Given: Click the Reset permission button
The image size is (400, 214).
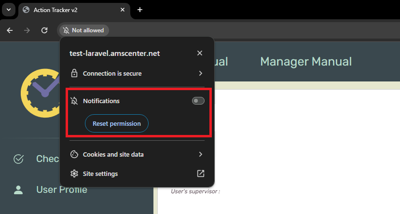Looking at the screenshot, I should tap(117, 124).
